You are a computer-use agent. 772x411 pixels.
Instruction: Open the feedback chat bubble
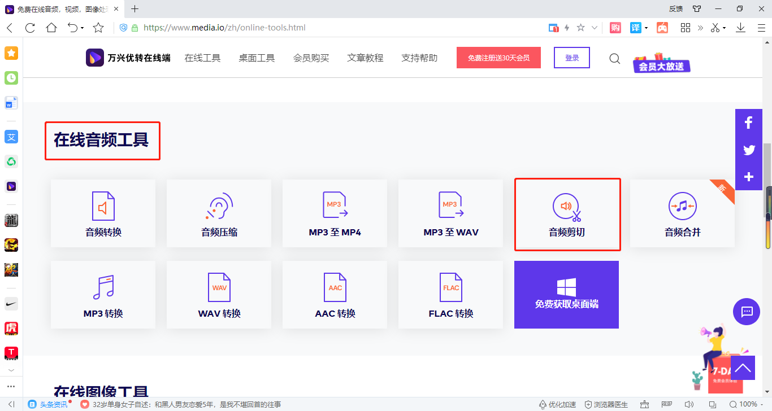747,311
